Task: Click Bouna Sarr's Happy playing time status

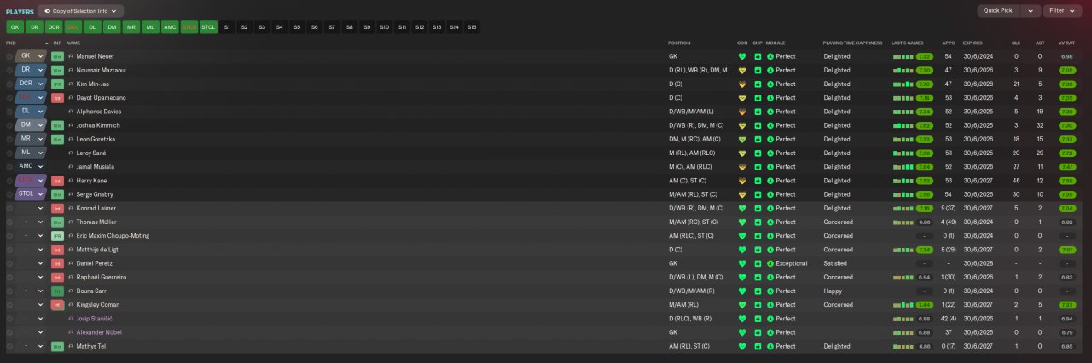Action: pyautogui.click(x=831, y=291)
